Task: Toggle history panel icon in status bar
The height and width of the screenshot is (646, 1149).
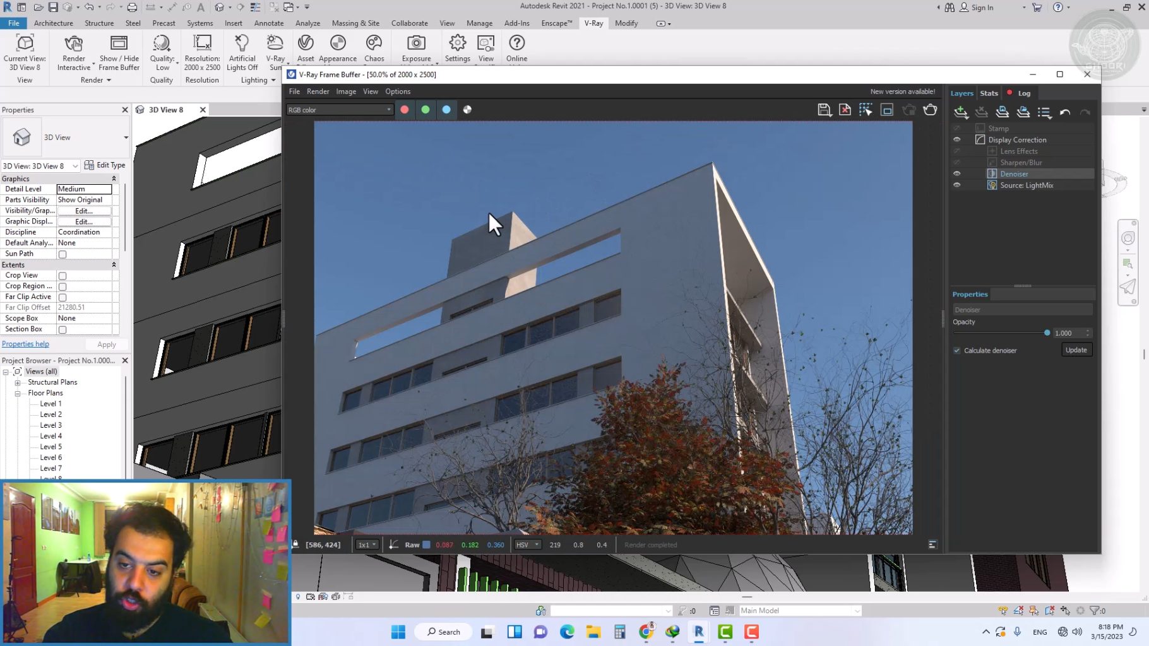Action: [x=932, y=544]
